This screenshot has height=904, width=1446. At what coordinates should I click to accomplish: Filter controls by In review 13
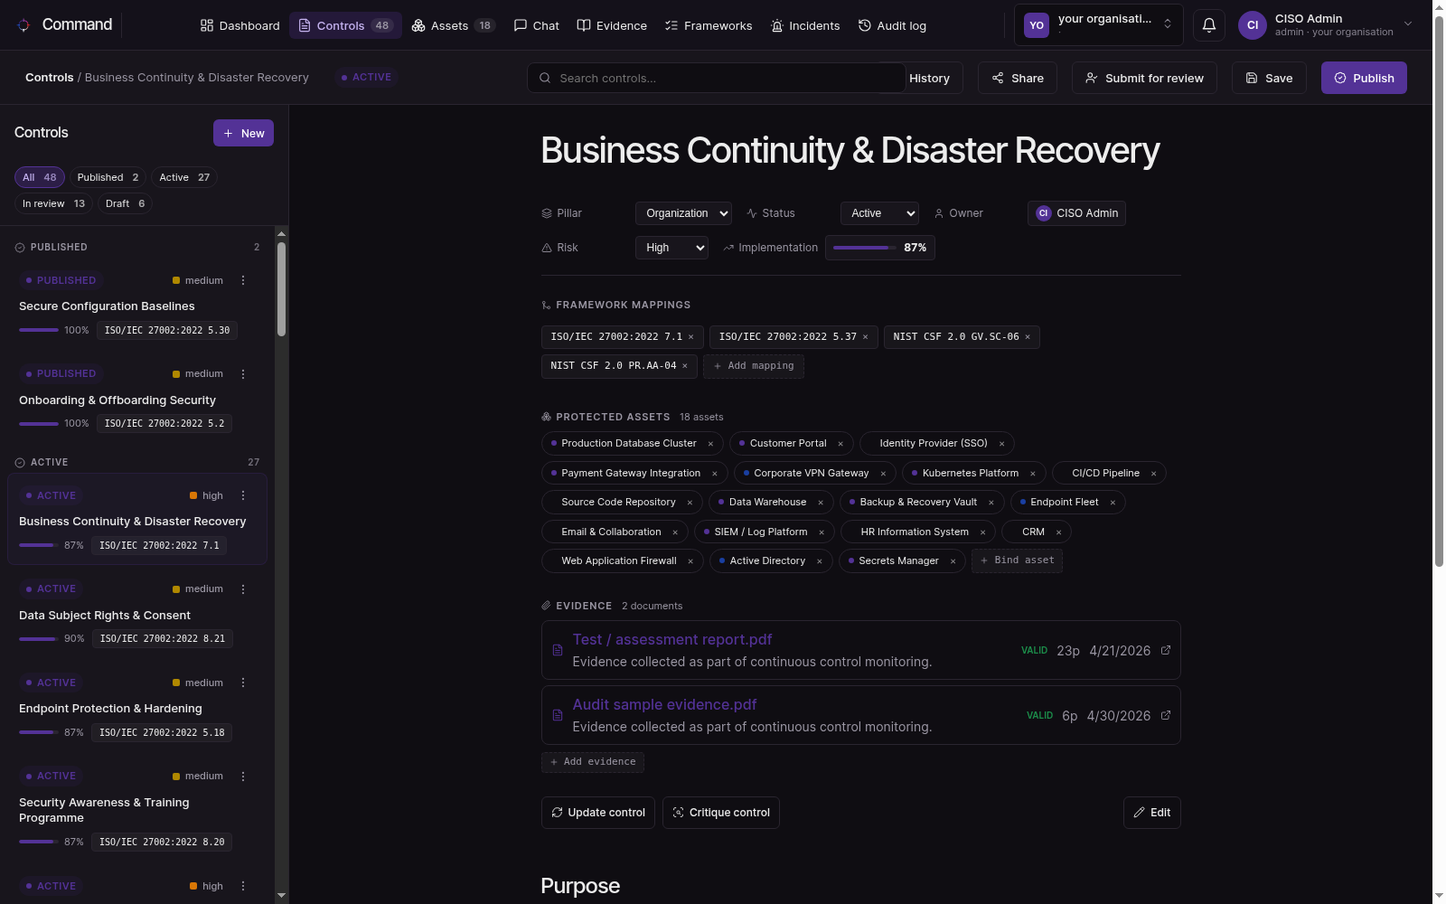pos(53,203)
